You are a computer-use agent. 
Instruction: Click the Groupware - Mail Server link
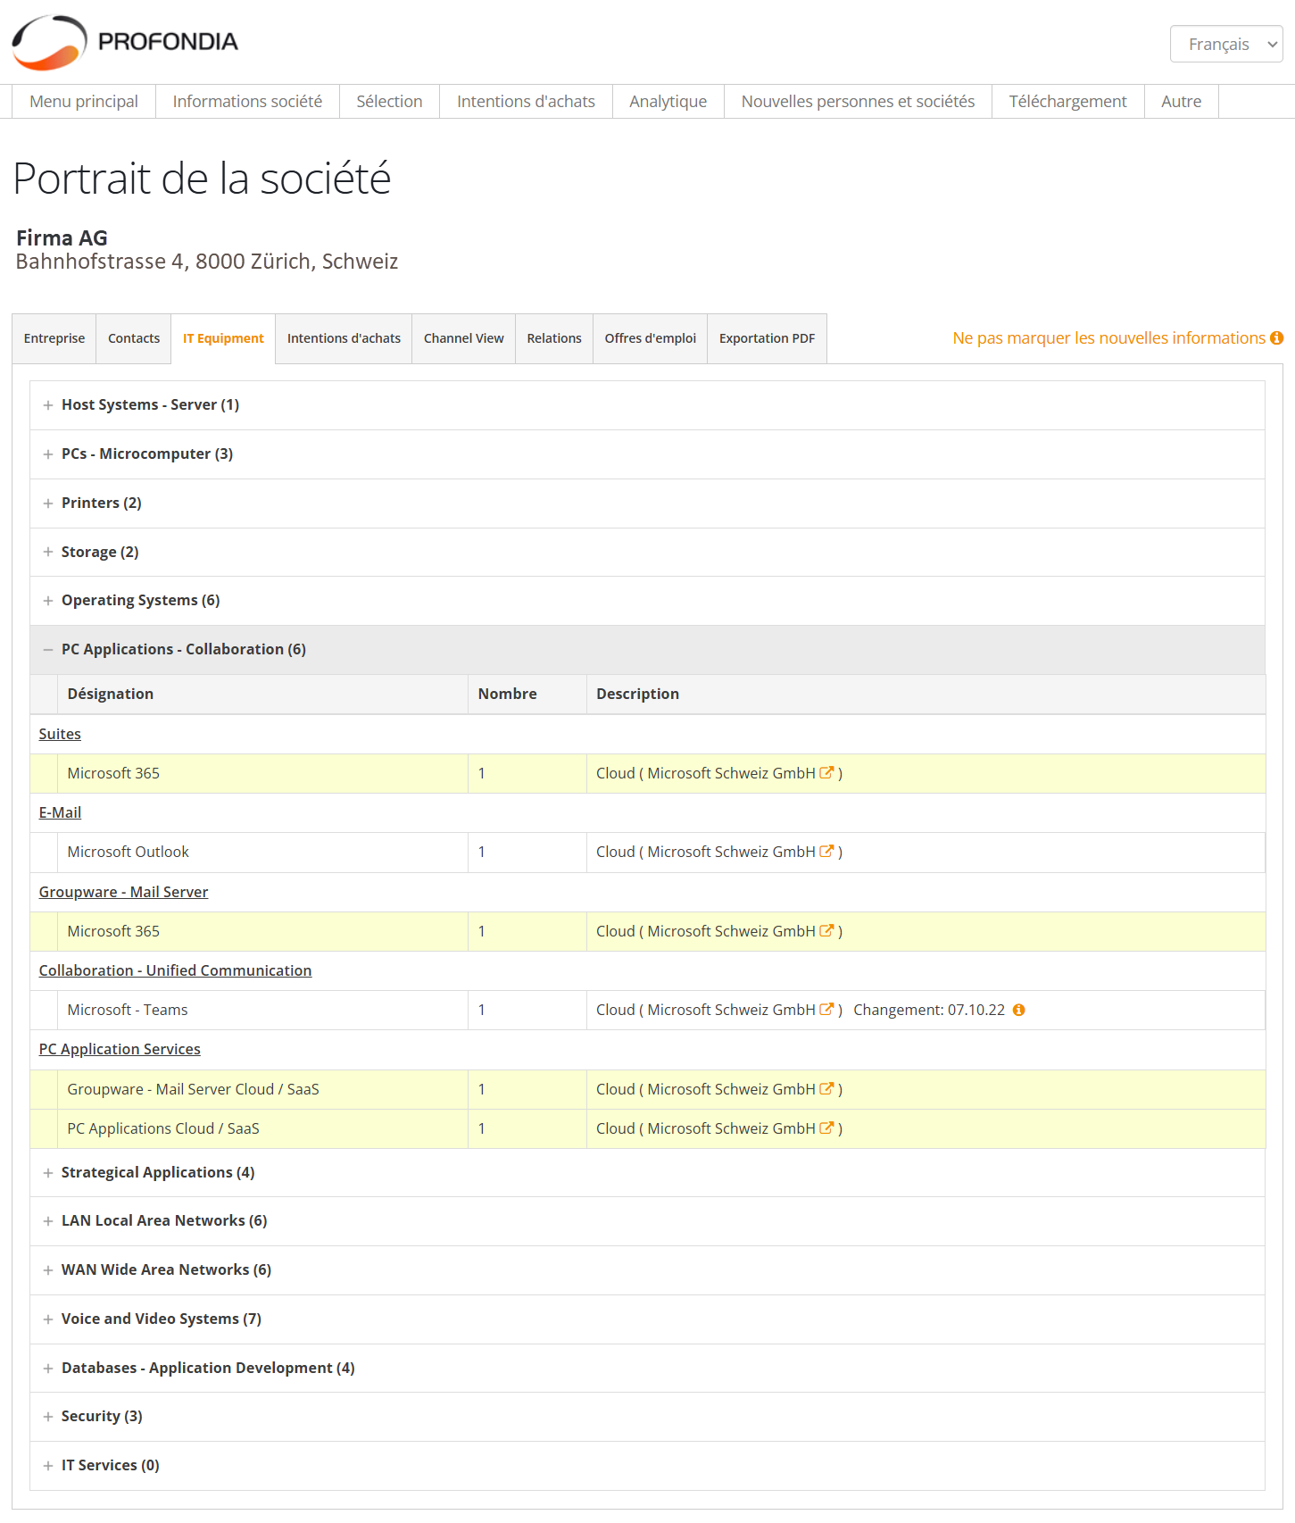(123, 892)
